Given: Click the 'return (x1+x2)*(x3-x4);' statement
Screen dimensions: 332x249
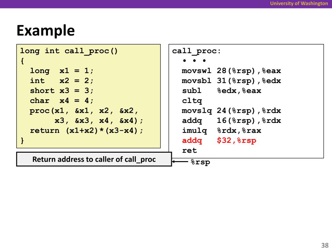Looking at the screenshot, I should [x=86, y=130].
